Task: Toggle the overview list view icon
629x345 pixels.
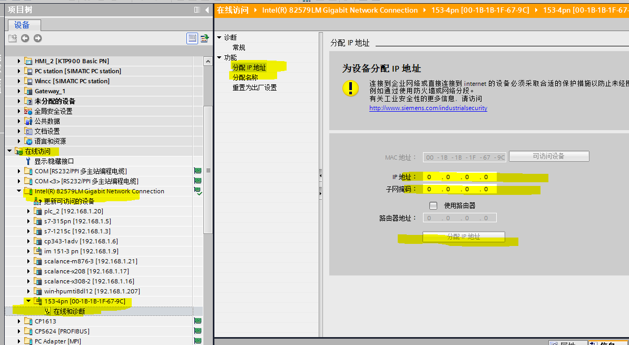Action: 192,38
